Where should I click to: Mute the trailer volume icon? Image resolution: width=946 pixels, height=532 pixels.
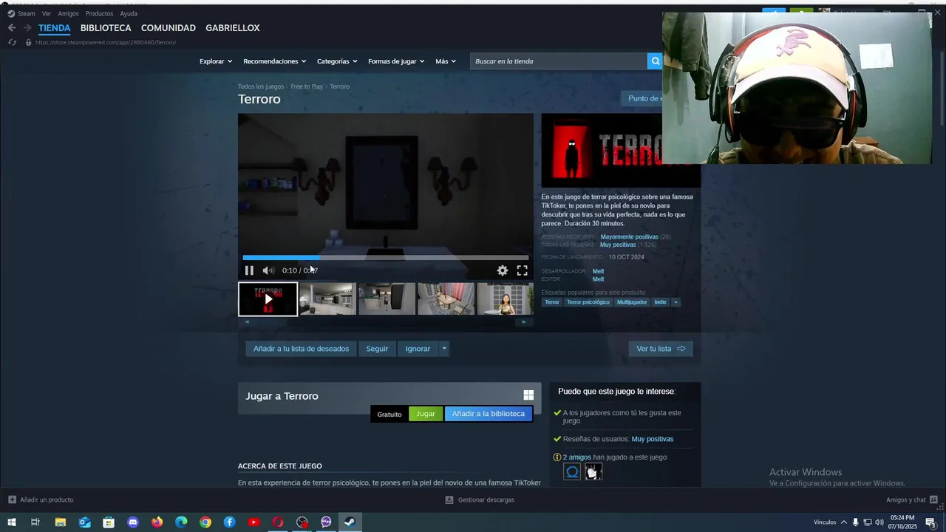pos(268,270)
